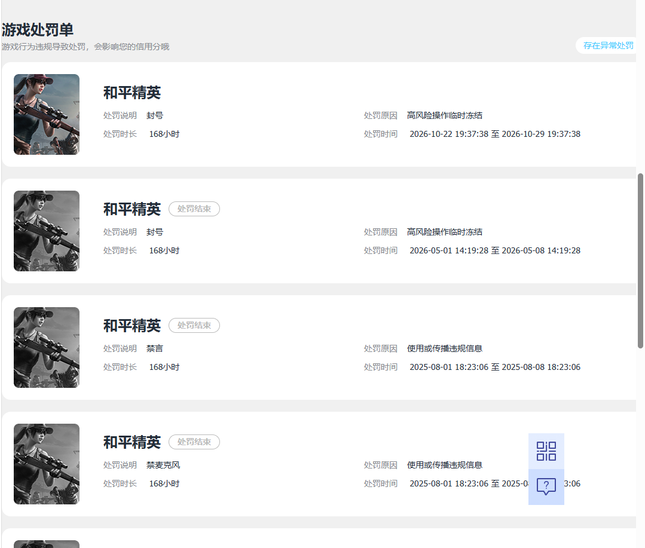645x548 pixels.
Task: Click 封号 in the 2026-10-22 penalty card
Action: coord(155,115)
